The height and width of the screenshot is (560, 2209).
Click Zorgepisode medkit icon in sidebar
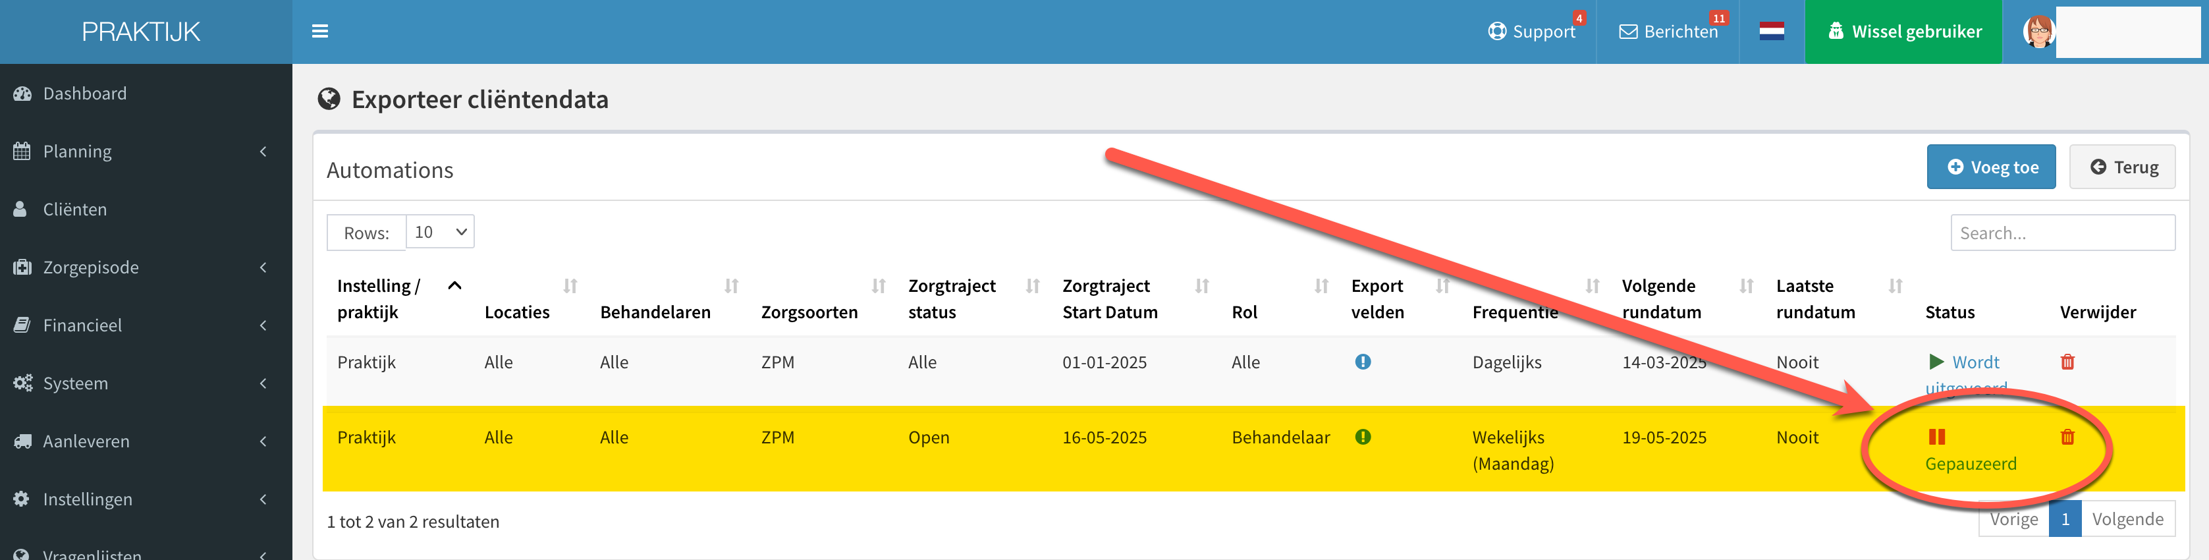[x=22, y=267]
